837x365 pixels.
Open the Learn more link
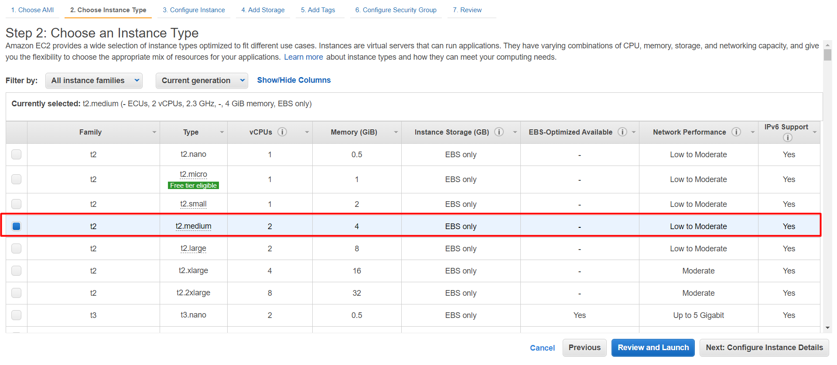(304, 57)
